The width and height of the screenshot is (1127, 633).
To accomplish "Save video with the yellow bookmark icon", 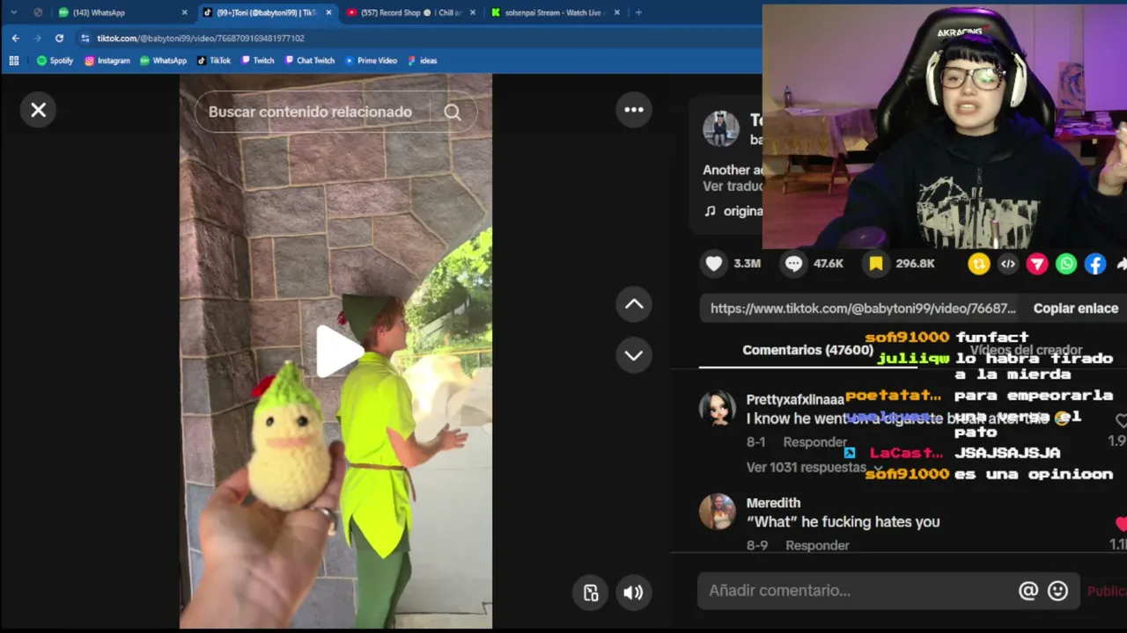I will point(876,264).
